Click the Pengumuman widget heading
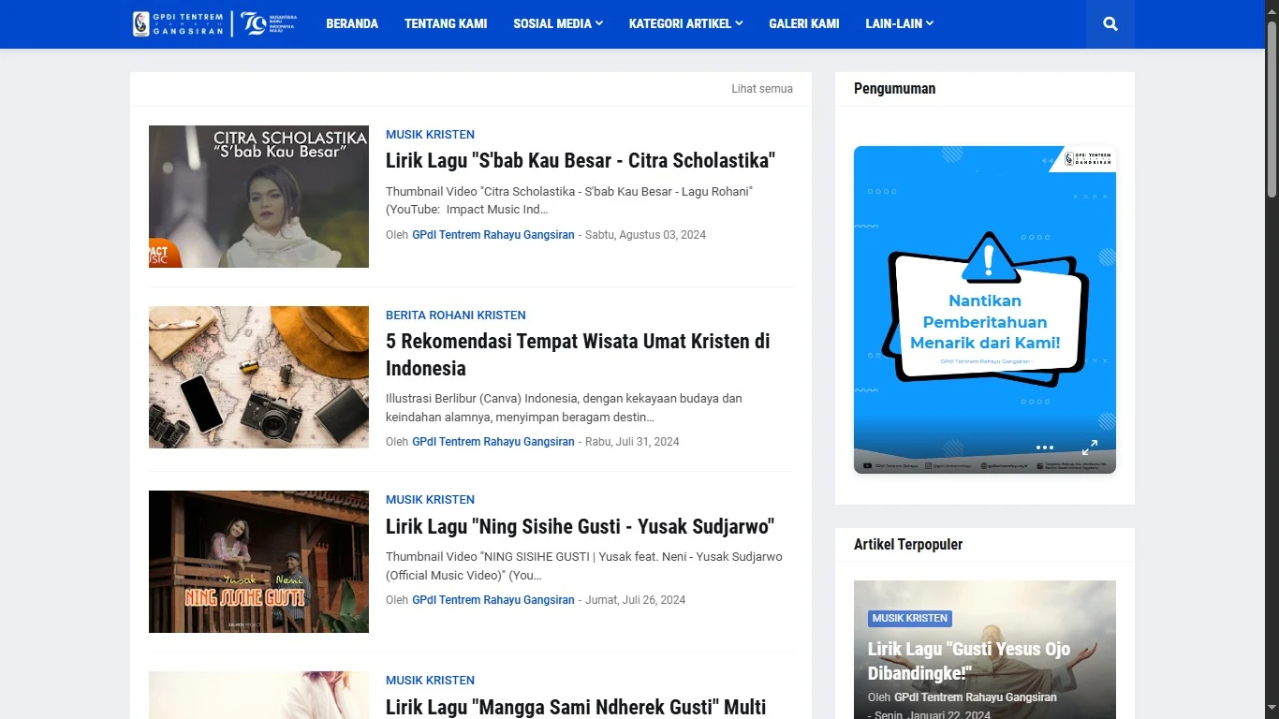 coord(894,89)
